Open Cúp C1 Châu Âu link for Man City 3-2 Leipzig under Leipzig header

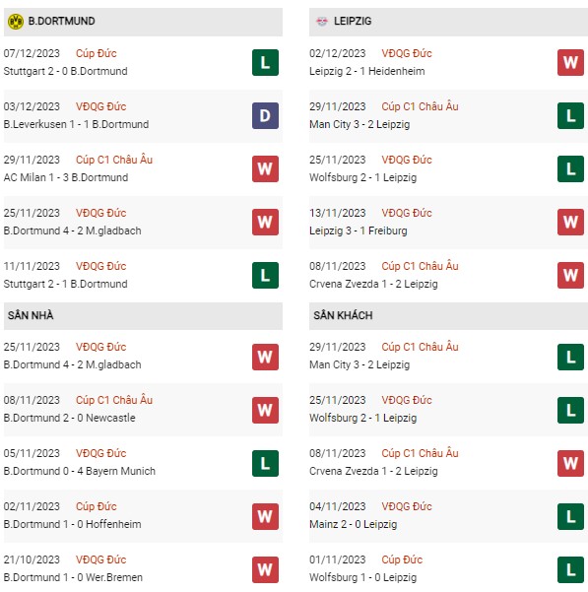tap(420, 106)
